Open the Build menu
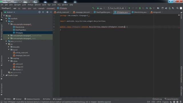Screen dimensions: 183x103 (44, 5)
